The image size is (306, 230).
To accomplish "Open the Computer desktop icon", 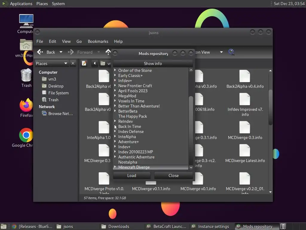I will point(26,21).
